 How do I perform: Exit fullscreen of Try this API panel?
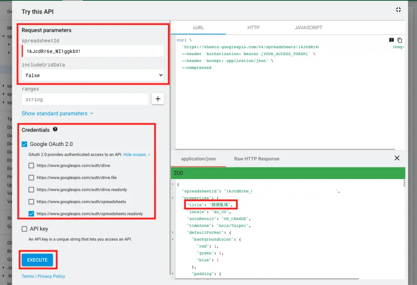tap(398, 10)
